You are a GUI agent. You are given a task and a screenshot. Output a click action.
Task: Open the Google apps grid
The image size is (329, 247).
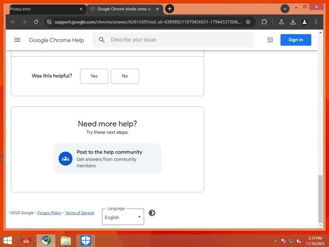coord(270,40)
